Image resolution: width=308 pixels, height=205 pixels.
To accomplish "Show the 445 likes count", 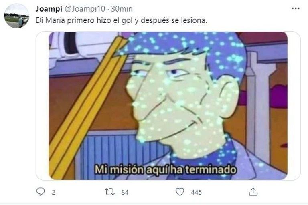I will click(196, 192).
